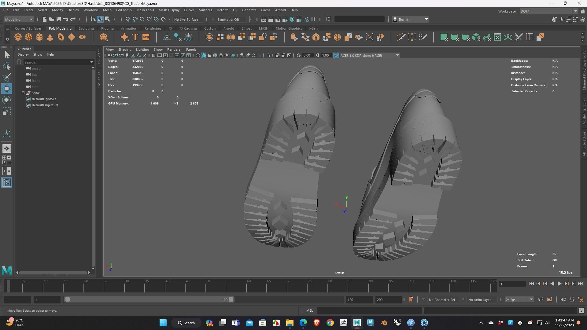Go to the start of playback range

tap(531, 284)
